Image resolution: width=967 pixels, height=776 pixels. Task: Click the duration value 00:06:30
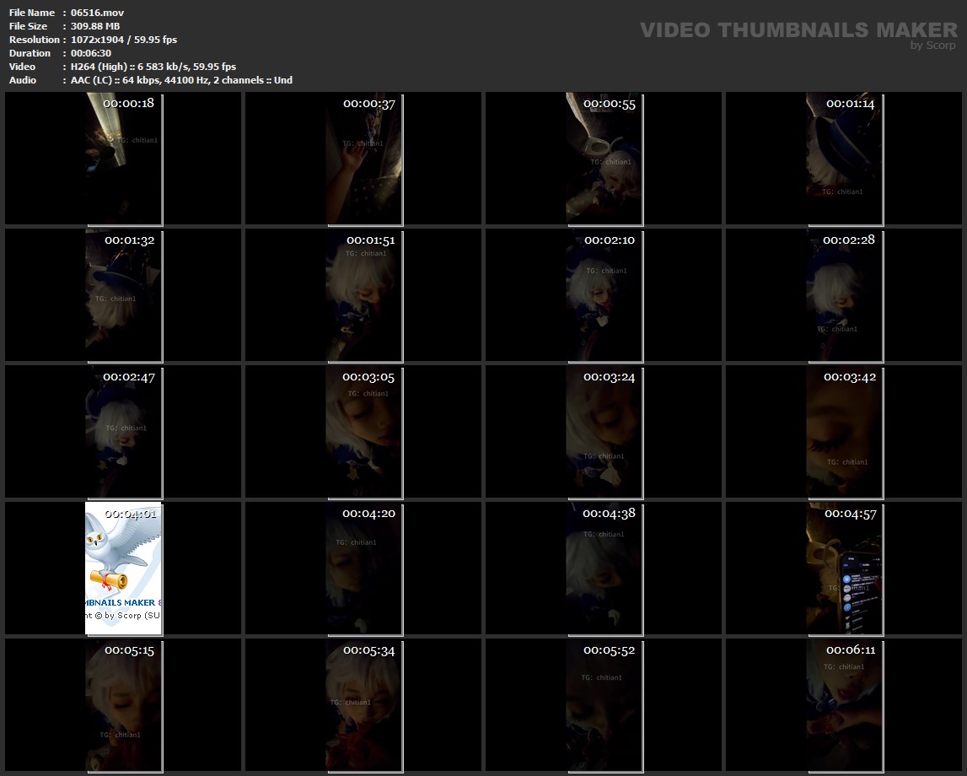(91, 53)
